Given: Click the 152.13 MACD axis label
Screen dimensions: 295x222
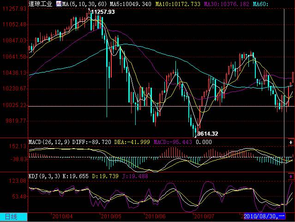Looking at the screenshot, I should [18, 146].
